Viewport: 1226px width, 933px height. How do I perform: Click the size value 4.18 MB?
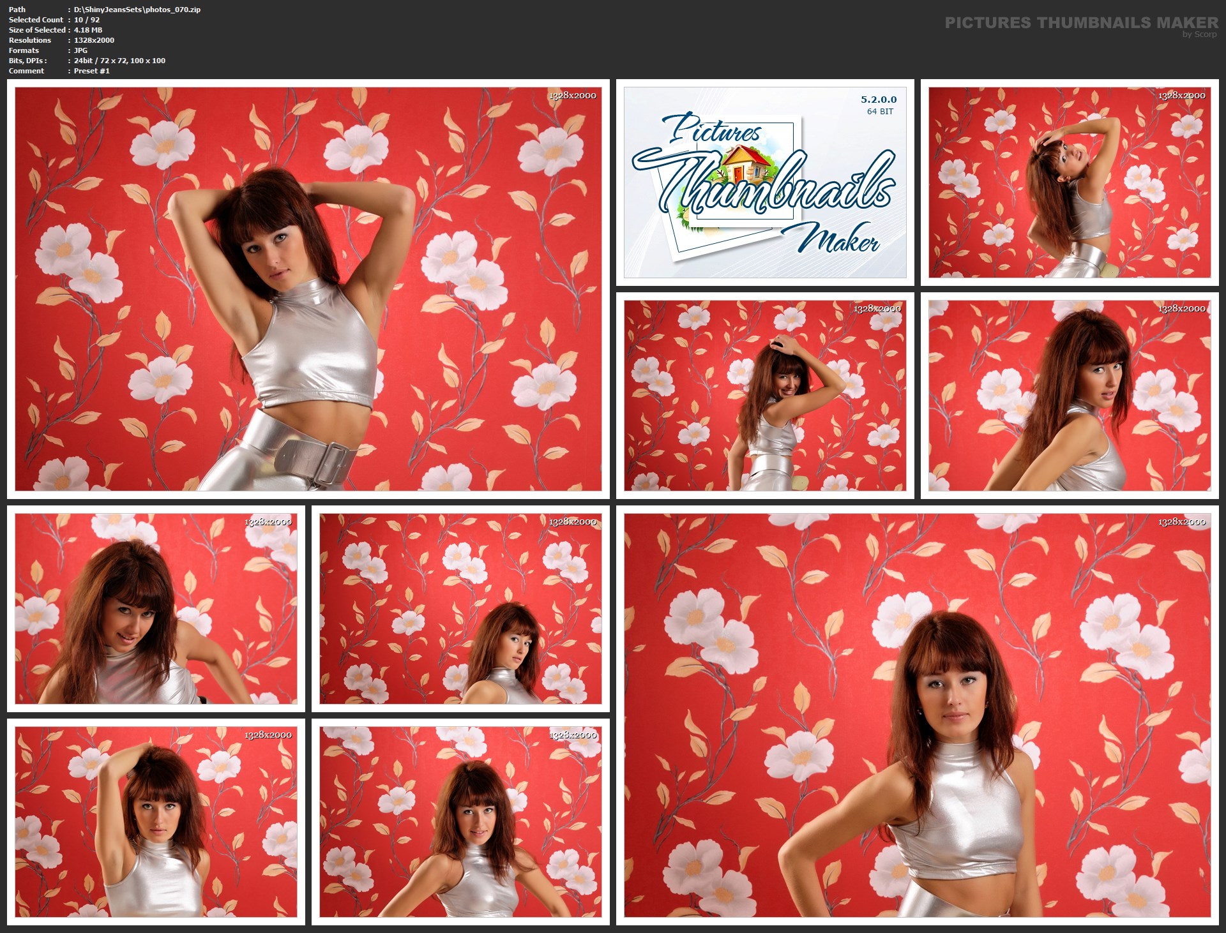coord(88,30)
